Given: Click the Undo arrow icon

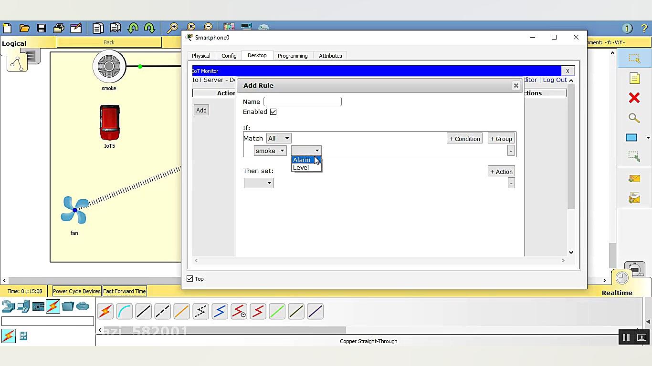Looking at the screenshot, I should pyautogui.click(x=133, y=28).
